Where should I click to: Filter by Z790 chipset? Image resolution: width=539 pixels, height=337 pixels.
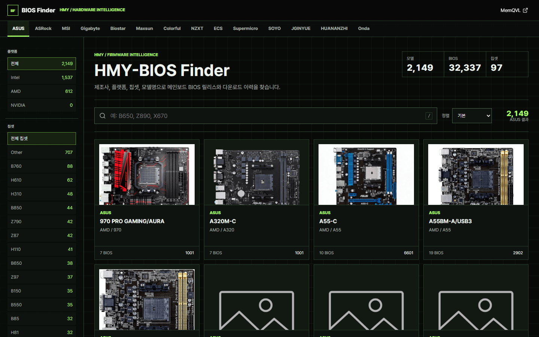42,222
